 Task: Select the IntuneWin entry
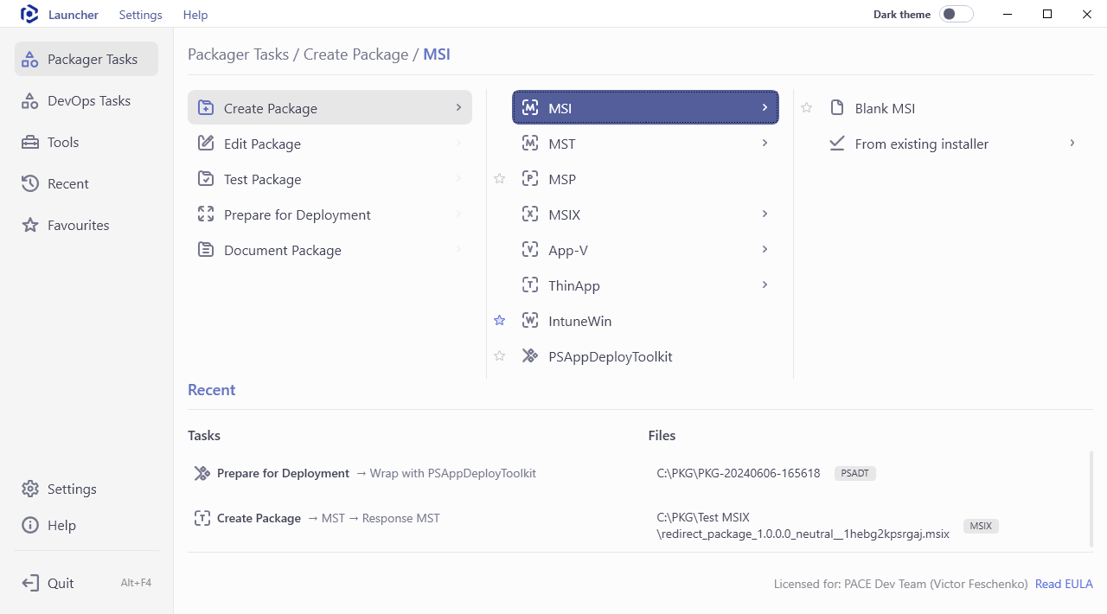[x=646, y=321]
